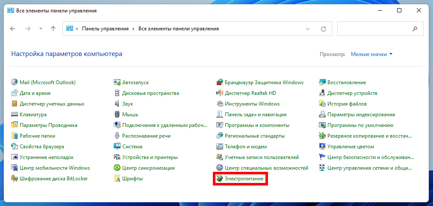433x206 pixels.
Task: Open the Программы и компоненты link
Action: pyautogui.click(x=257, y=125)
